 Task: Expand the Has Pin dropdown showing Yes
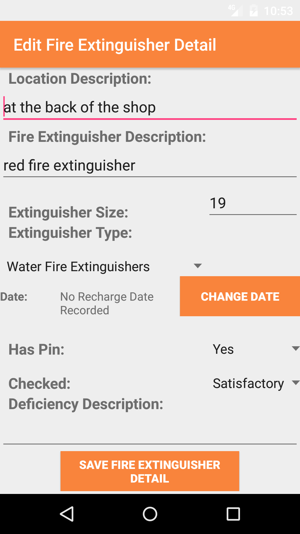pyautogui.click(x=255, y=349)
